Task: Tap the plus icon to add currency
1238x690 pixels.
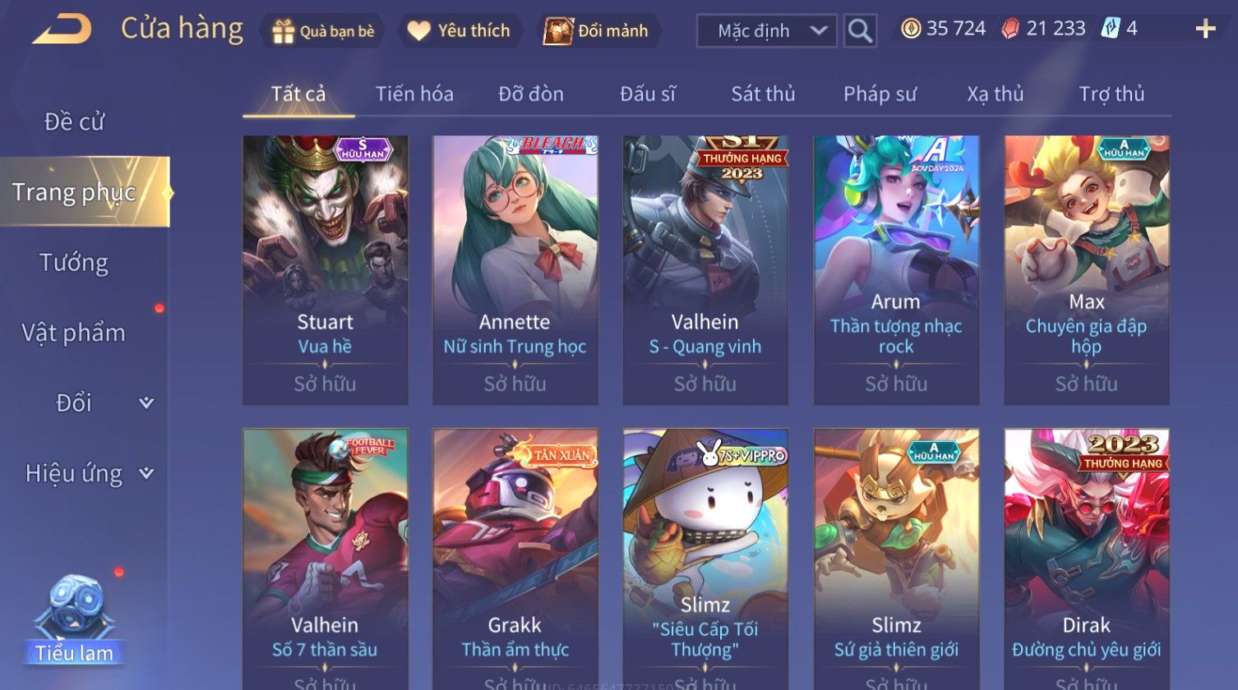Action: click(x=1205, y=30)
